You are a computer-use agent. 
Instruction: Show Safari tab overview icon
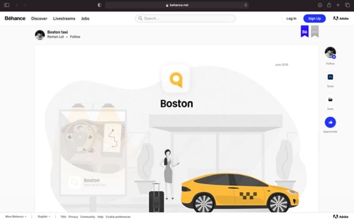tap(347, 5)
